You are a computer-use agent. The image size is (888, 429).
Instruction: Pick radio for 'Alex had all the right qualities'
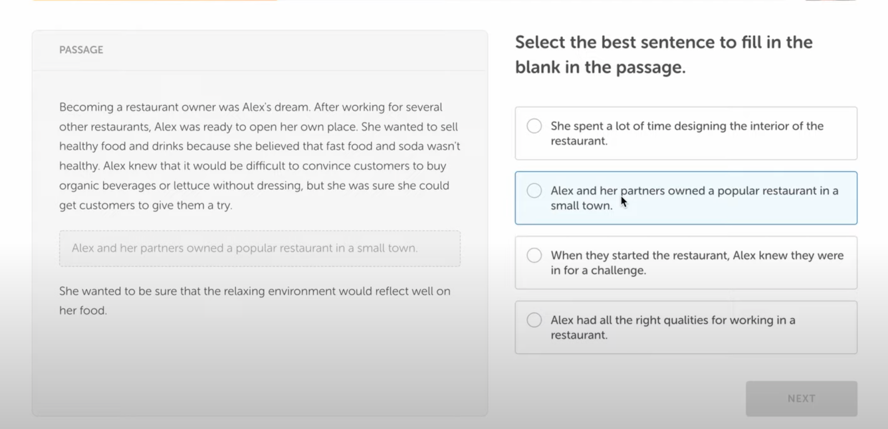click(534, 320)
